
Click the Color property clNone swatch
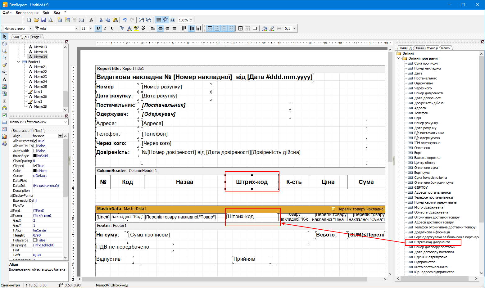[35, 171]
